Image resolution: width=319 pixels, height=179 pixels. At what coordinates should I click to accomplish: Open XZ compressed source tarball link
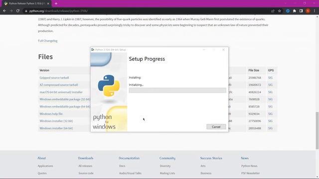point(59,85)
